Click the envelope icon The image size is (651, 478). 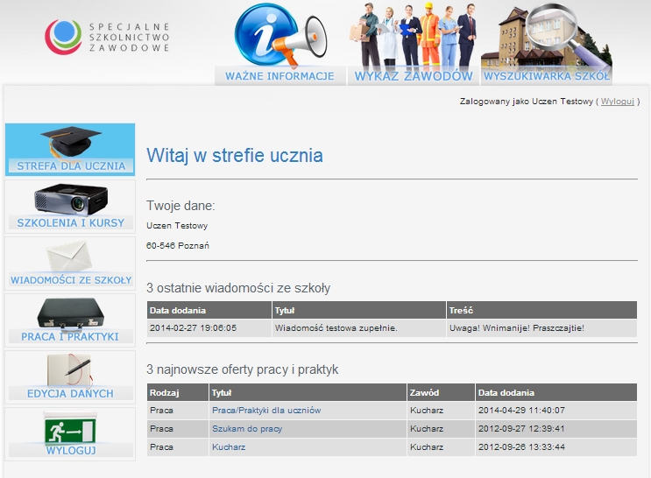[x=69, y=257]
